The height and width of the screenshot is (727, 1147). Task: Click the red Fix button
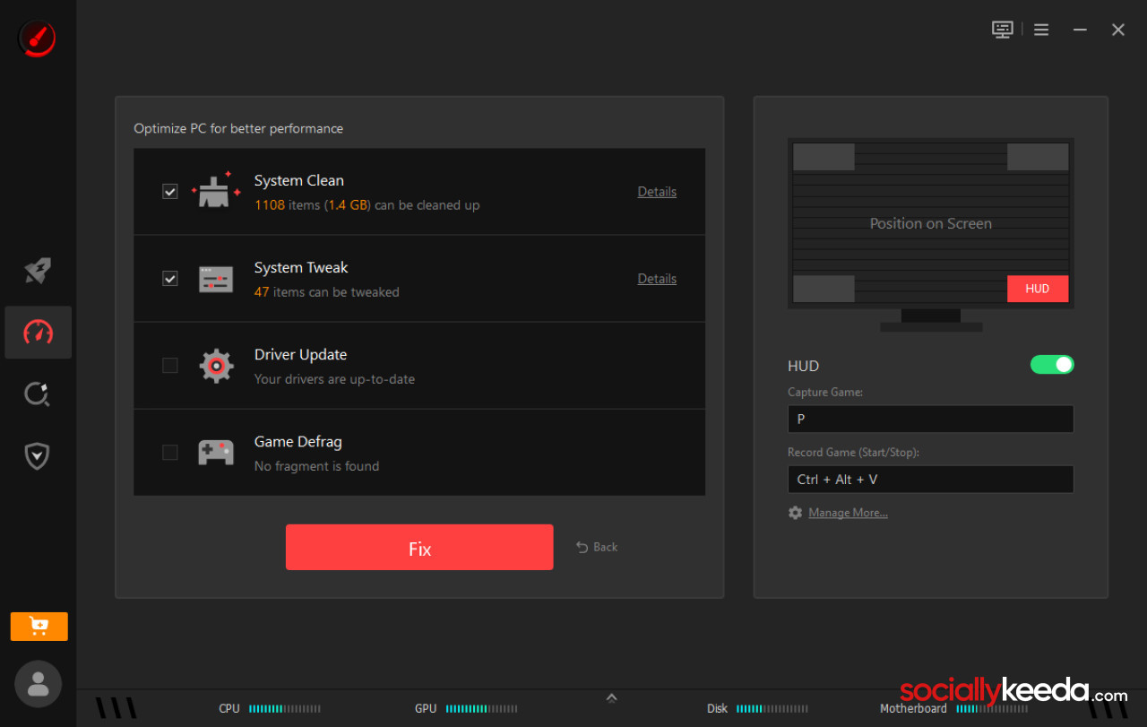[419, 547]
